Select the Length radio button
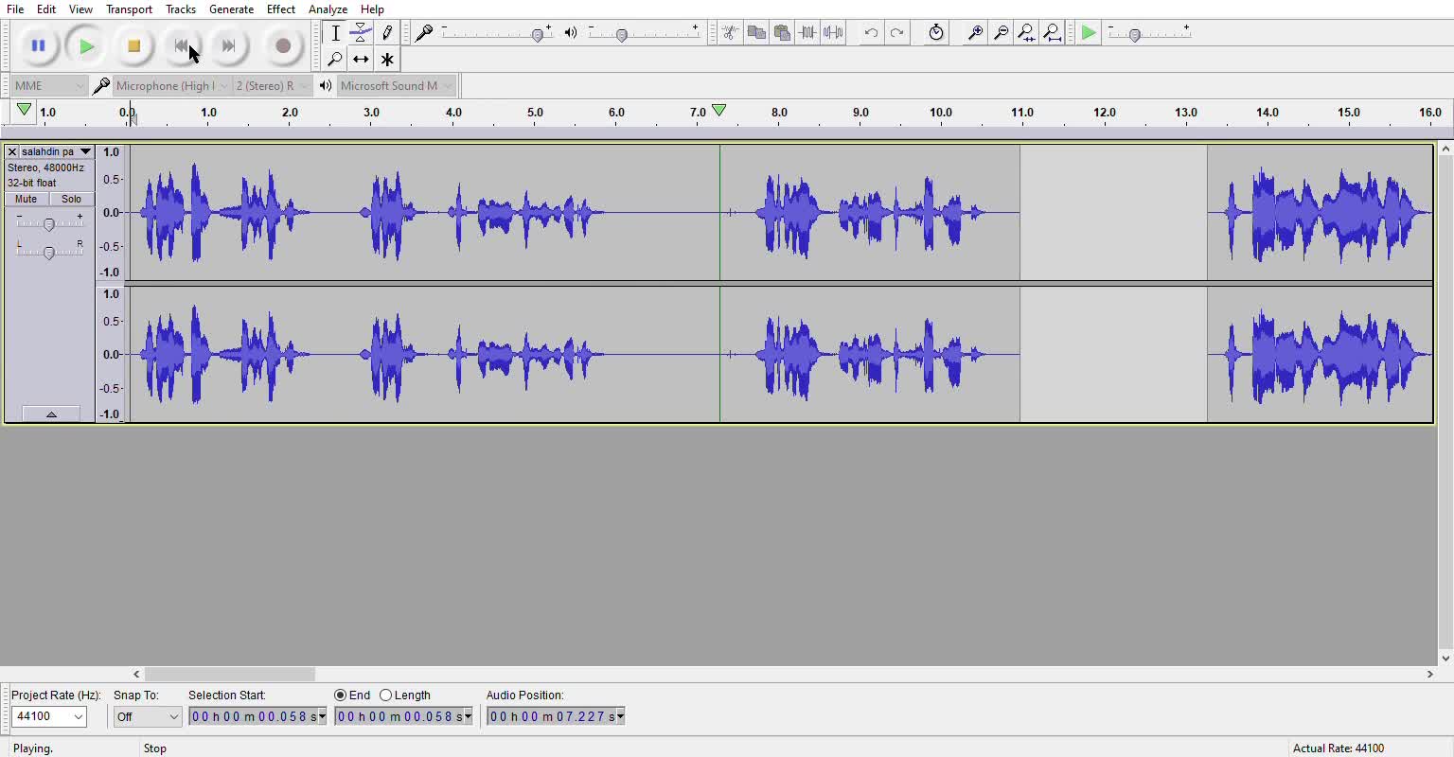The image size is (1454, 757). click(x=385, y=695)
